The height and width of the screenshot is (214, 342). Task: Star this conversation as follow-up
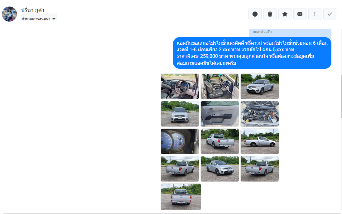[x=285, y=14]
